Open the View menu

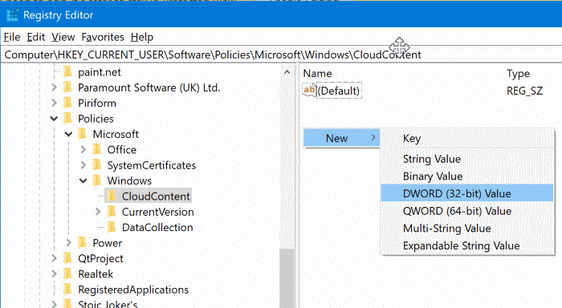coord(63,37)
